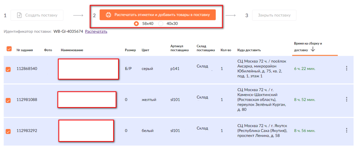Click the sort arrow next to Время на сборку
358x146 pixels.
pos(313,50)
